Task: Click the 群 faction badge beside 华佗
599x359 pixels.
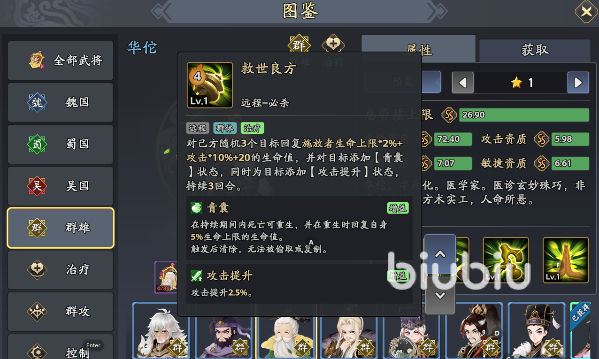Action: click(299, 46)
